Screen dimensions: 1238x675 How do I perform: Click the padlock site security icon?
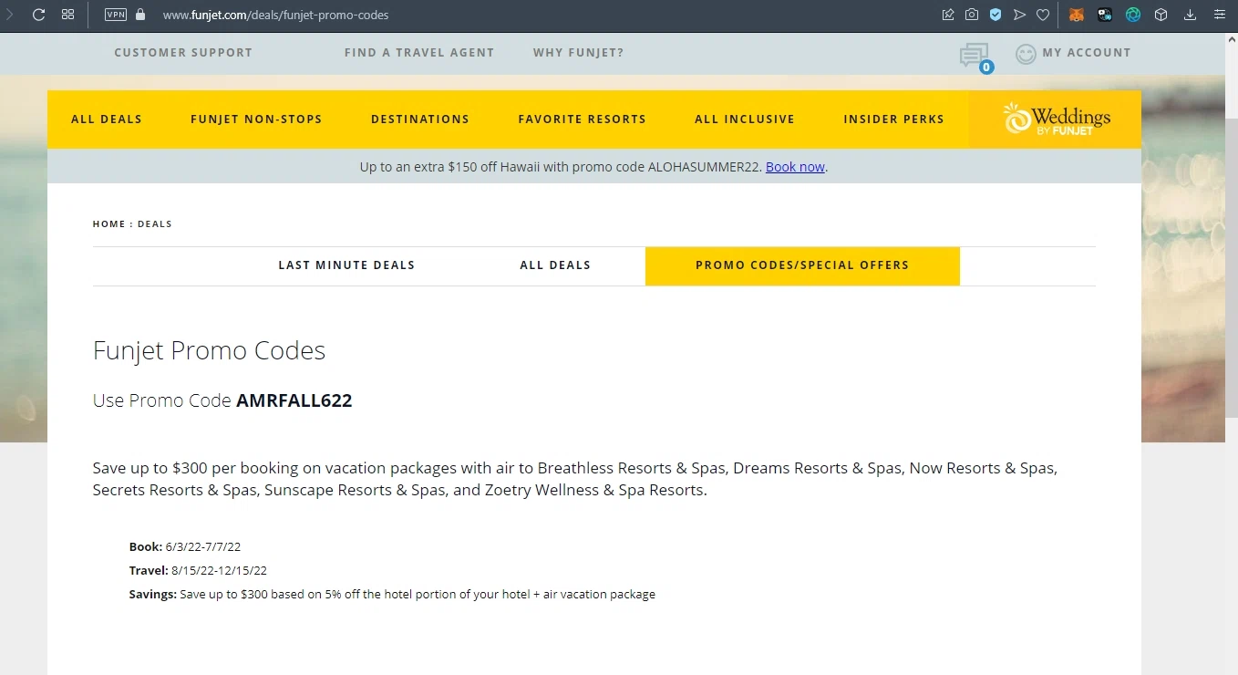tap(140, 15)
